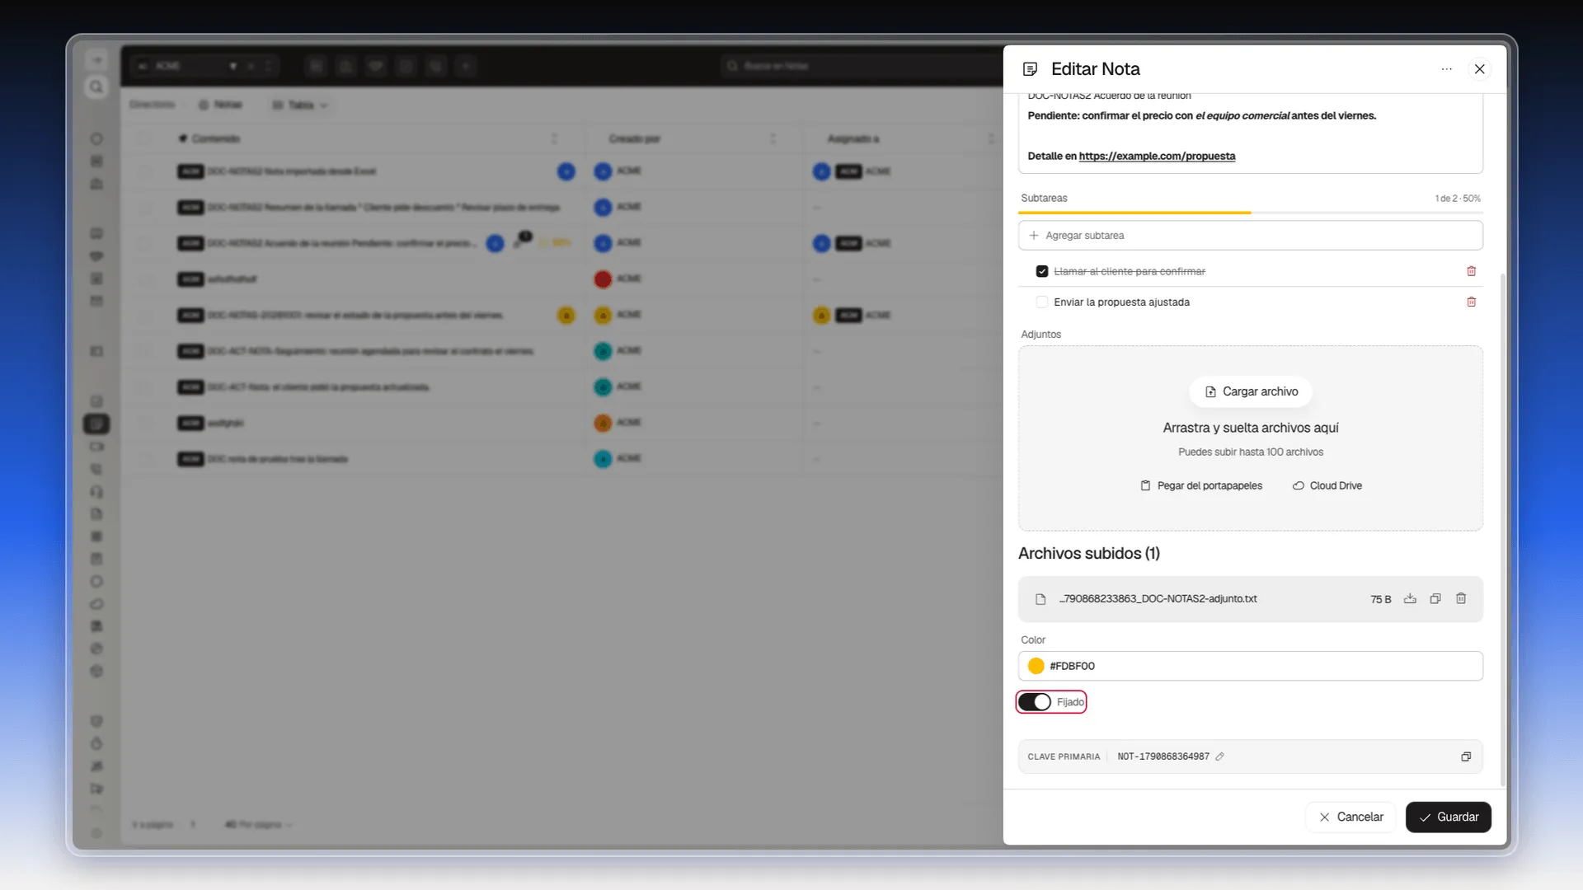Delete the uploaded DOC-NOTAS2-adjunto.txt file

(1461, 599)
